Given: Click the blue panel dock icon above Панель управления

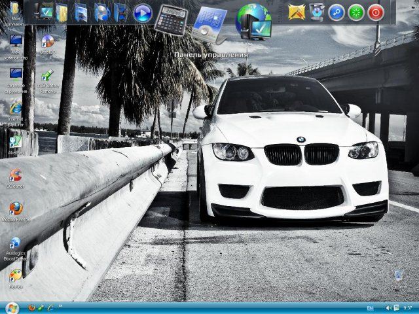Looking at the screenshot, I should point(209,26).
